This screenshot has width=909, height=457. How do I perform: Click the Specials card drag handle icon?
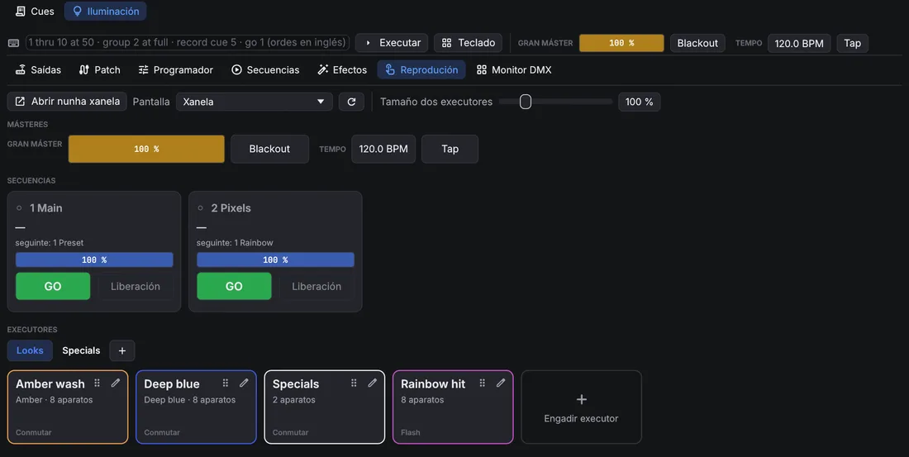tap(354, 383)
